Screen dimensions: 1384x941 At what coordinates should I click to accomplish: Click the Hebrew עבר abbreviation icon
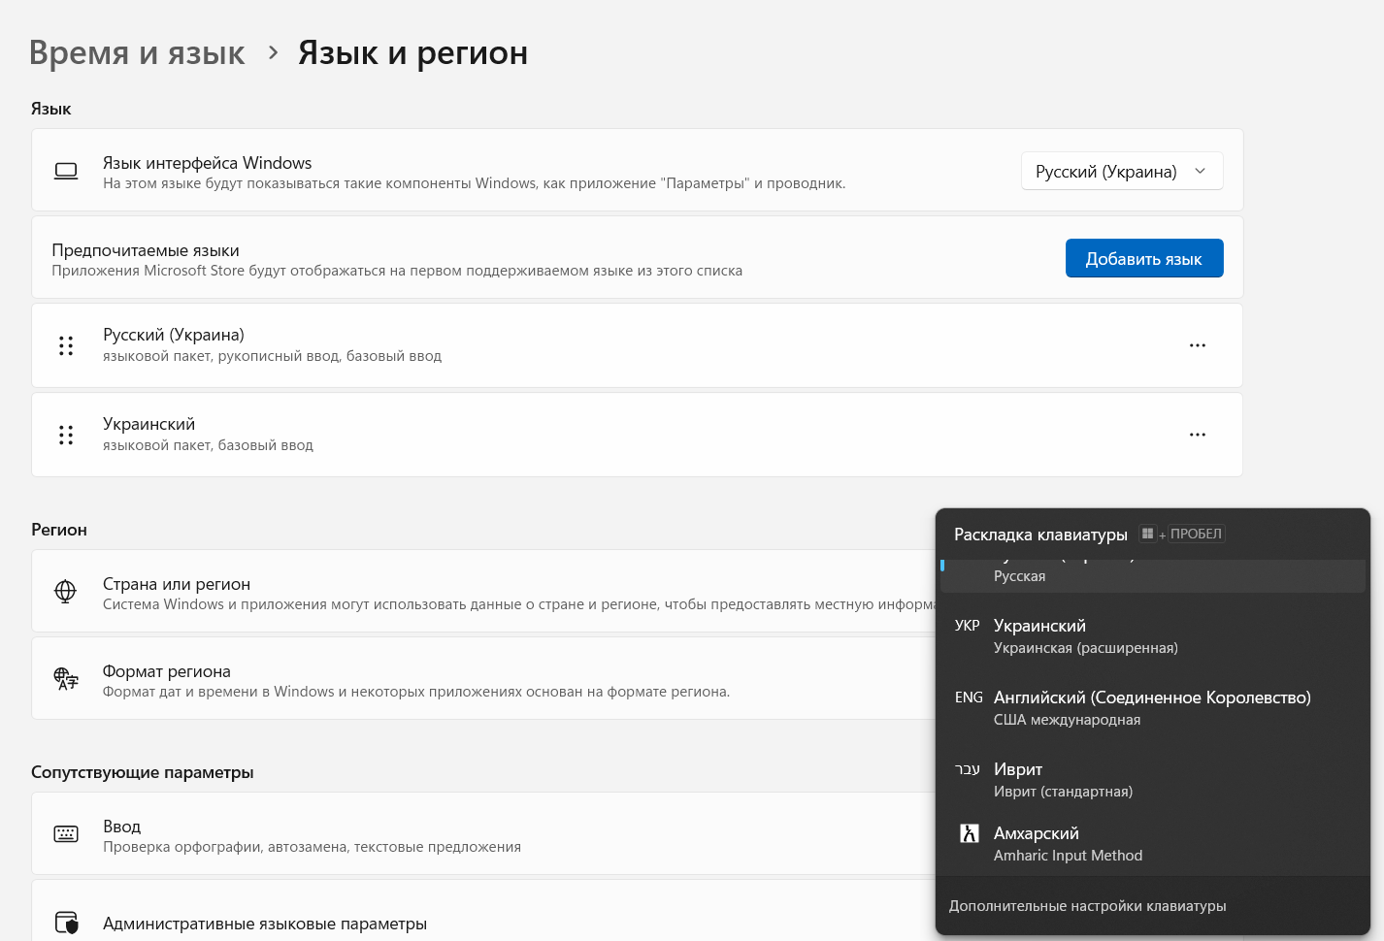coord(968,769)
